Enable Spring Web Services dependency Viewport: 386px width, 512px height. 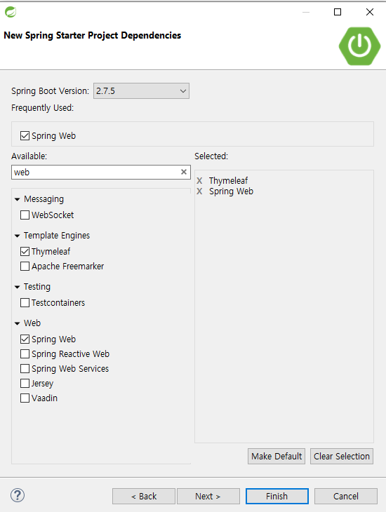click(25, 368)
